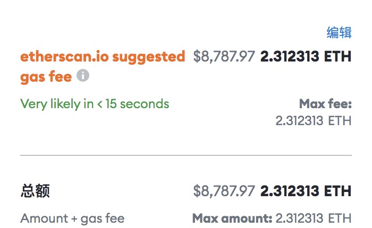Click the Max fee: label
372x228 pixels.
(x=325, y=104)
